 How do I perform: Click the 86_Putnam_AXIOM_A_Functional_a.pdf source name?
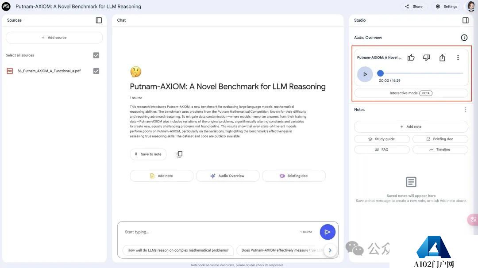pos(49,71)
